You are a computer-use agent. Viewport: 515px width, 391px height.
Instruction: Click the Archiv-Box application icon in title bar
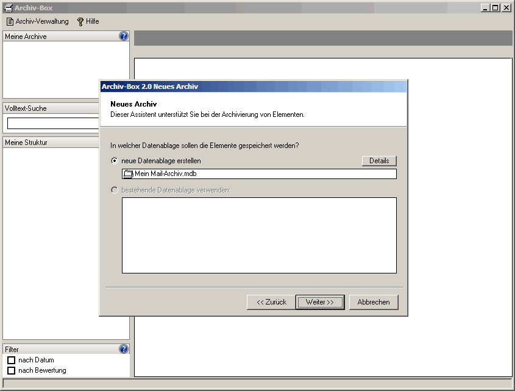click(x=8, y=8)
